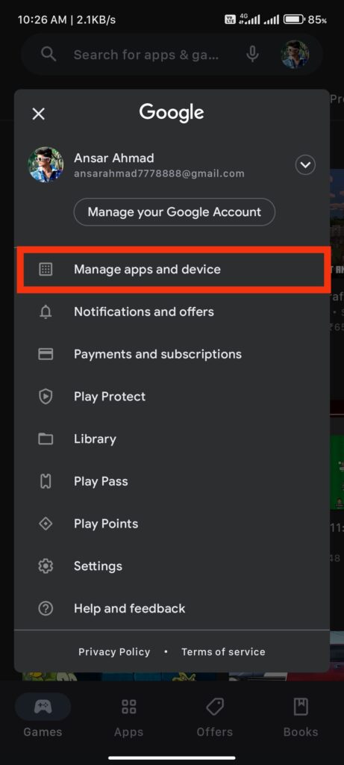Tap the Play Pass ticket icon
Image resolution: width=344 pixels, height=765 pixels.
[x=46, y=482]
